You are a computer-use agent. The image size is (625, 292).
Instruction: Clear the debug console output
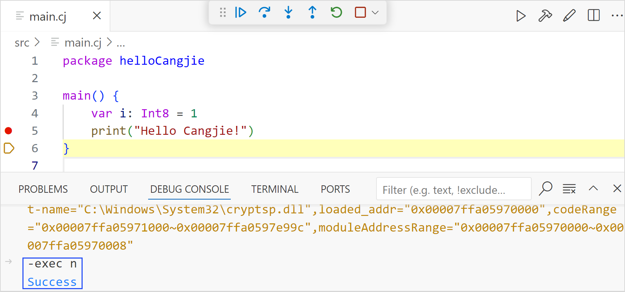coord(569,189)
